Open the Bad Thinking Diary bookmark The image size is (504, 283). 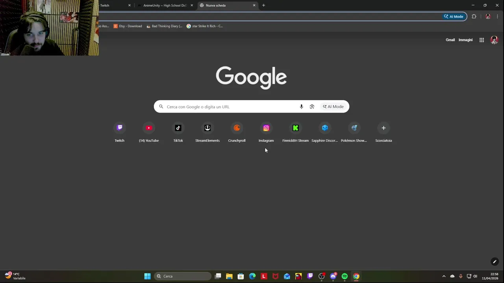click(164, 26)
